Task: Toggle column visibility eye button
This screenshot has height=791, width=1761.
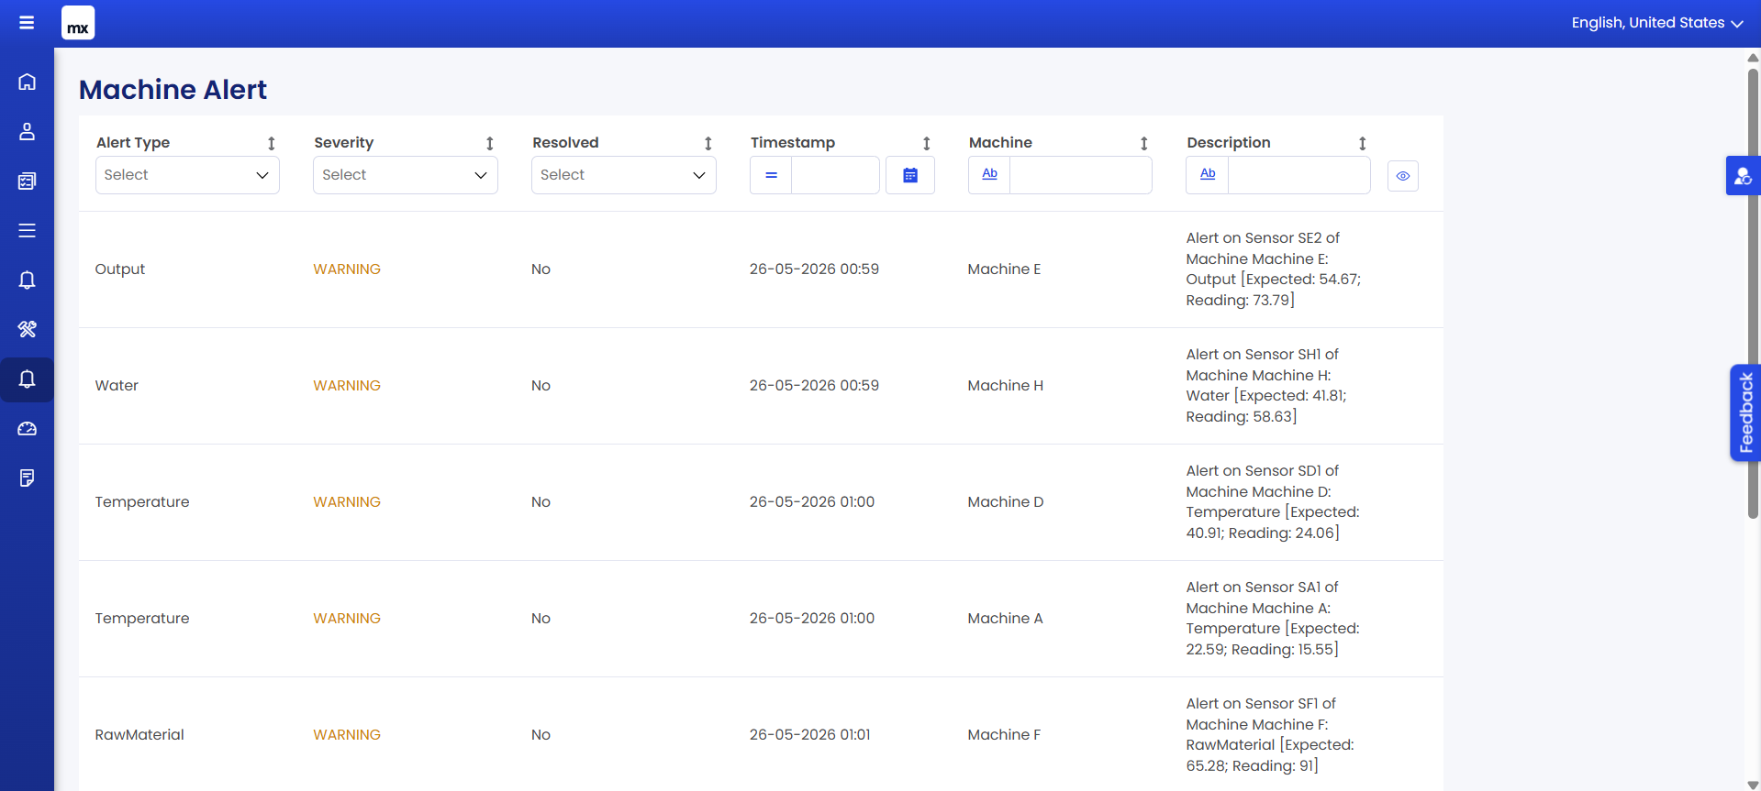Action: 1403,176
